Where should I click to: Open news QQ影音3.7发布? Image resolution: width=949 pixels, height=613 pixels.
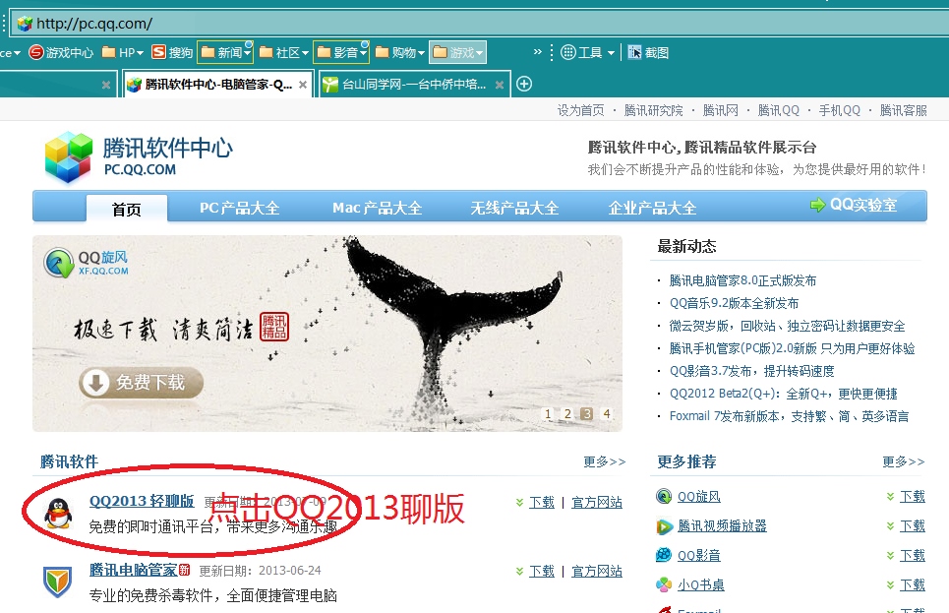coord(751,371)
